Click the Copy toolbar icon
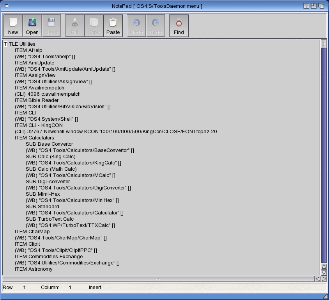Viewport: 329px width, 300px height. (94, 26)
